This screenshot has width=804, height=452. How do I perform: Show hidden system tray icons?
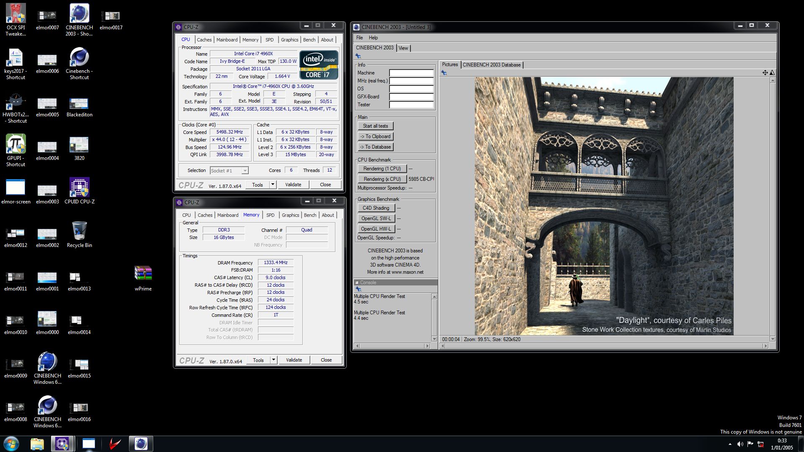pyautogui.click(x=730, y=444)
